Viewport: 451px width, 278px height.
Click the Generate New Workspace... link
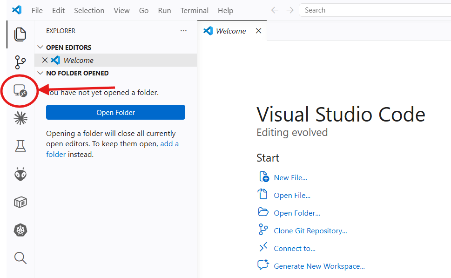(319, 266)
